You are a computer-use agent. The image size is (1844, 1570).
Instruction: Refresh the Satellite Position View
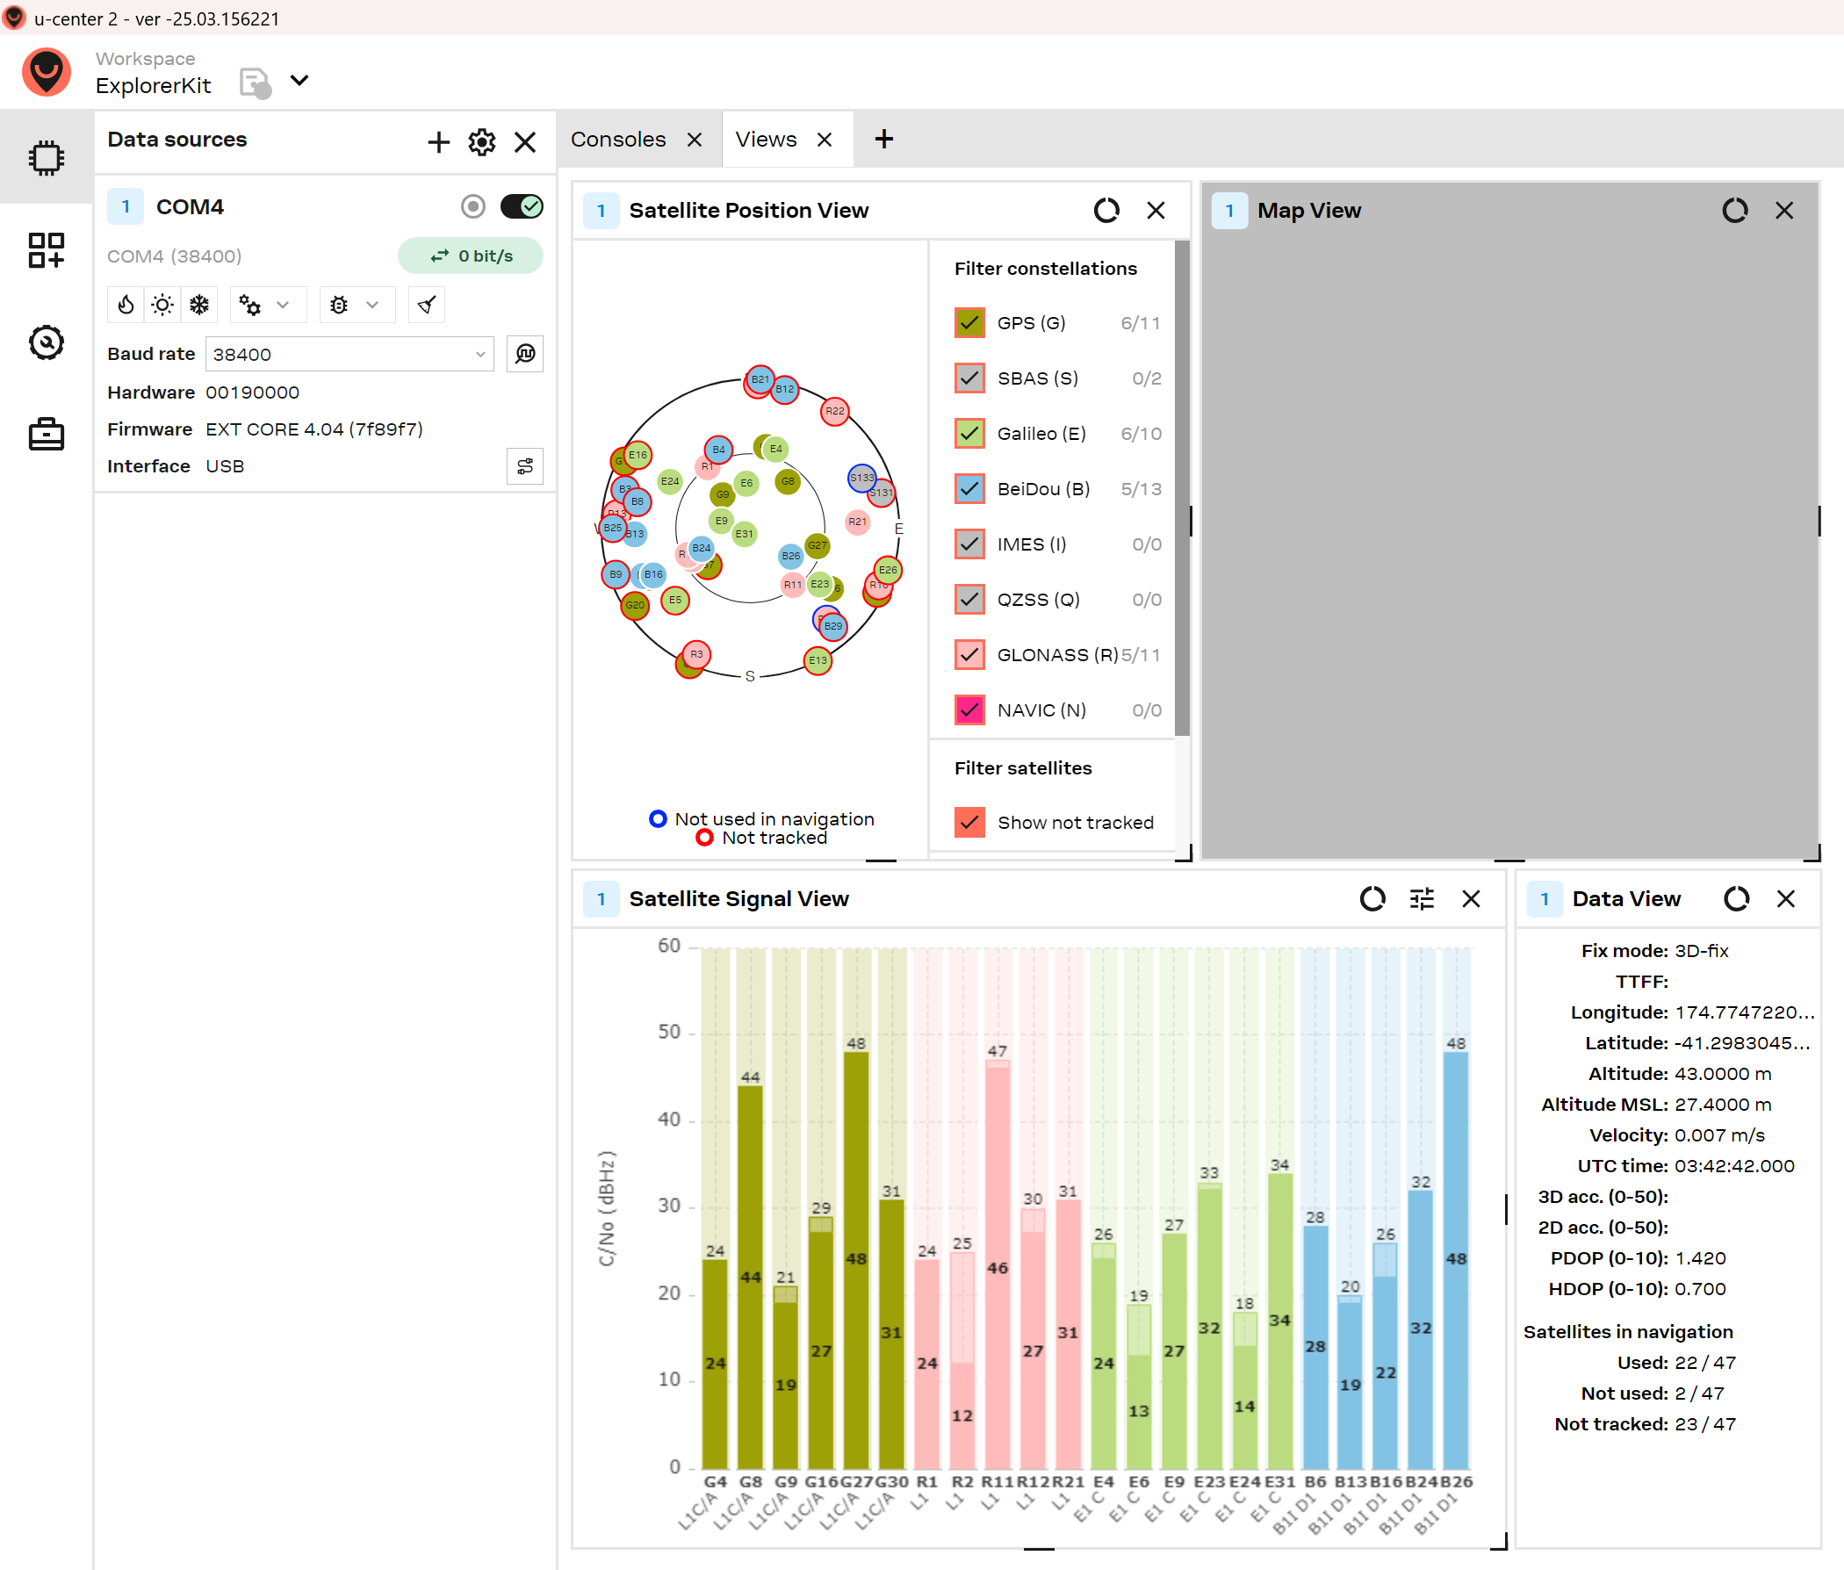(x=1106, y=210)
